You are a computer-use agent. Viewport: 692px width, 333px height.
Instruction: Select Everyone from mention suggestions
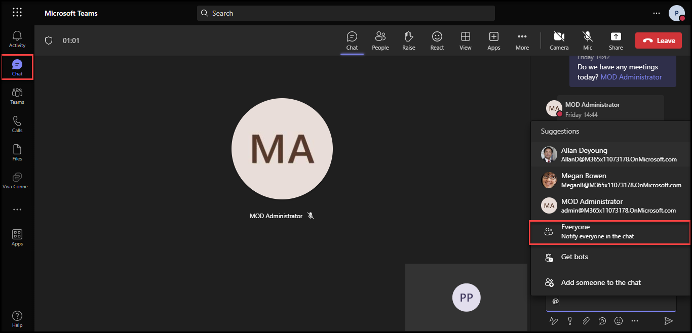coord(610,232)
